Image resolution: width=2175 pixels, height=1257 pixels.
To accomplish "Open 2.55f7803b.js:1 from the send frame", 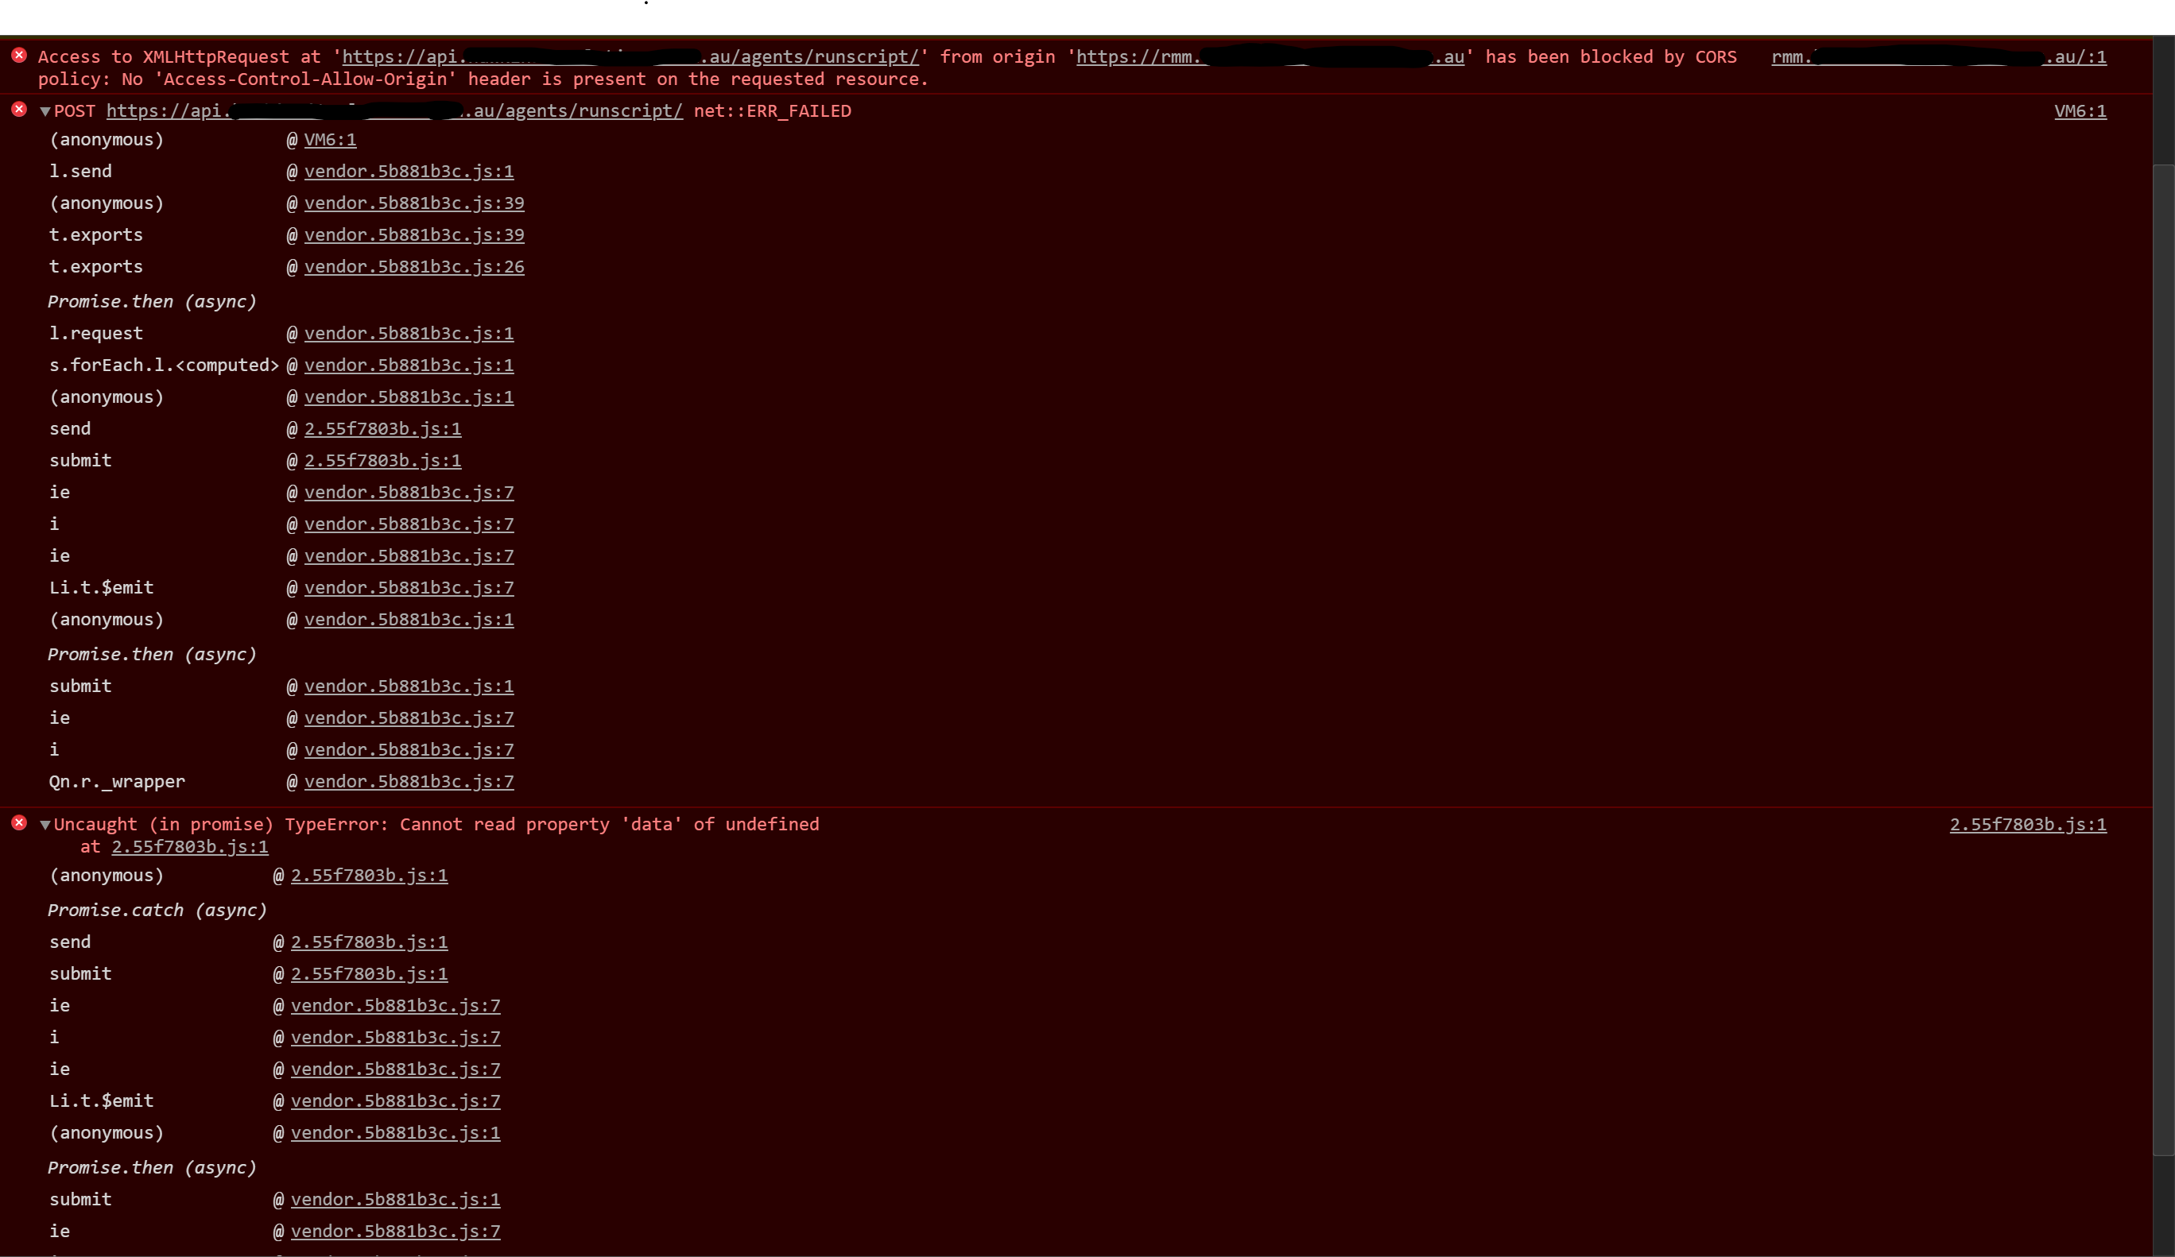I will point(382,429).
